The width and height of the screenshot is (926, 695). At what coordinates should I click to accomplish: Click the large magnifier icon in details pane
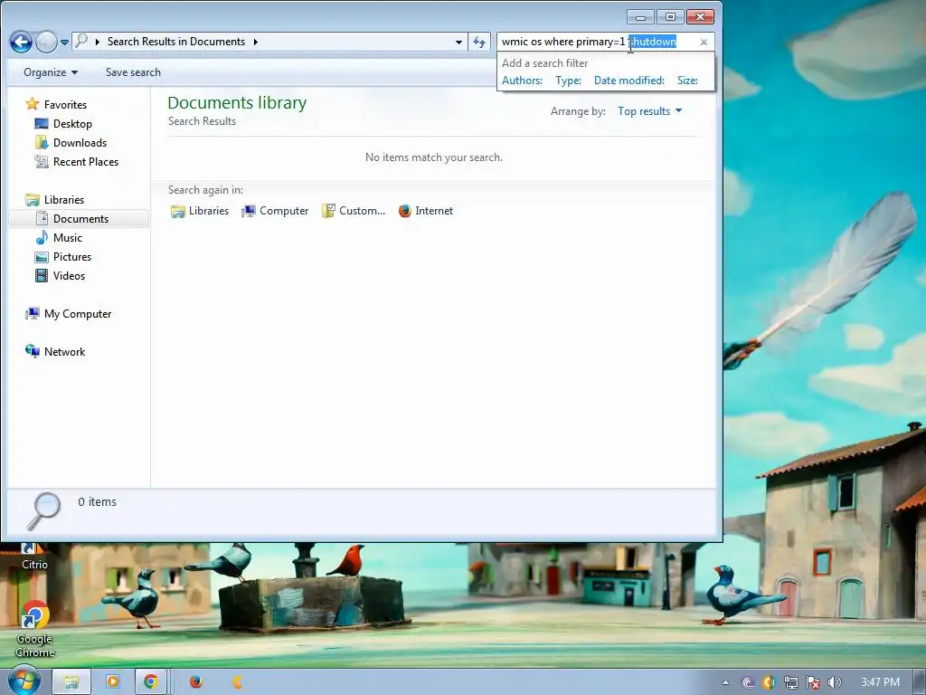(44, 511)
